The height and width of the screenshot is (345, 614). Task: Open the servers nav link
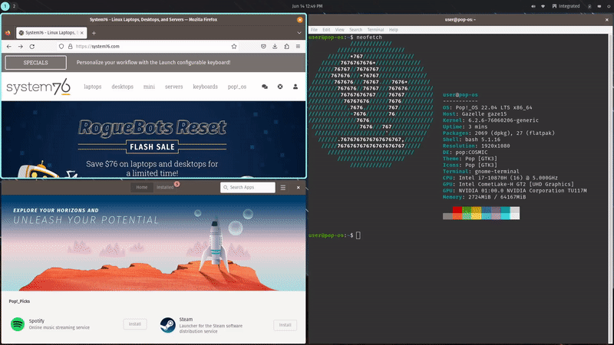(x=173, y=87)
